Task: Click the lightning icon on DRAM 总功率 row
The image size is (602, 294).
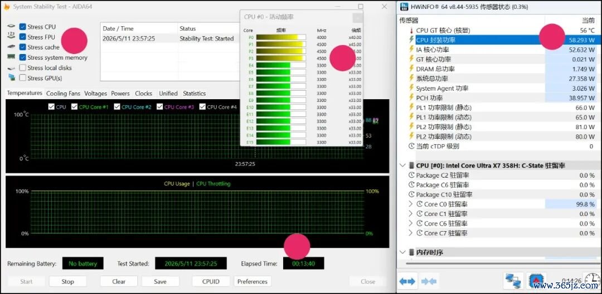Action: coord(411,68)
